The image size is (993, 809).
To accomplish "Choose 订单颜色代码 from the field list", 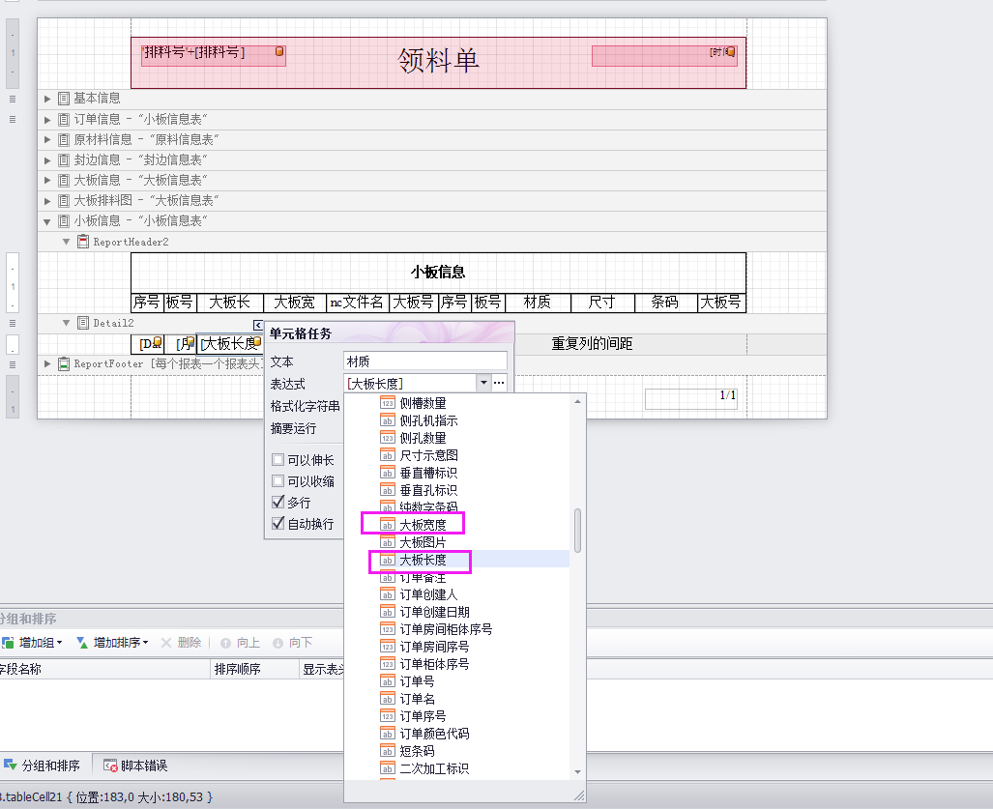I will tap(434, 734).
